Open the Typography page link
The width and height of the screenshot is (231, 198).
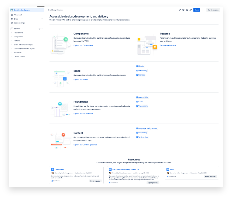pyautogui.click(x=142, y=106)
